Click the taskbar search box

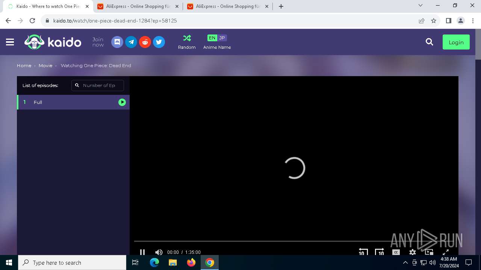(x=72, y=262)
